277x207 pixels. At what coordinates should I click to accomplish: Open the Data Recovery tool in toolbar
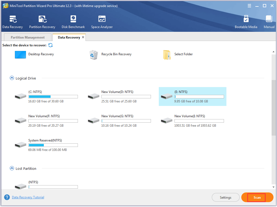(x=12, y=22)
